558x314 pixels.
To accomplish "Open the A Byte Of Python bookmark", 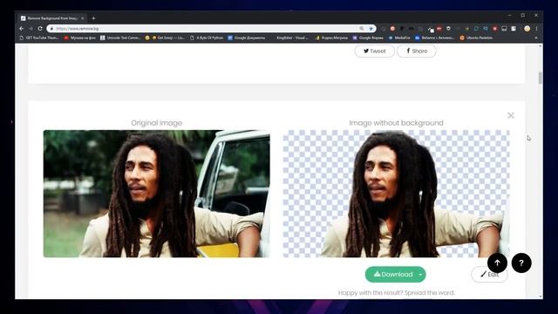I will pyautogui.click(x=207, y=38).
